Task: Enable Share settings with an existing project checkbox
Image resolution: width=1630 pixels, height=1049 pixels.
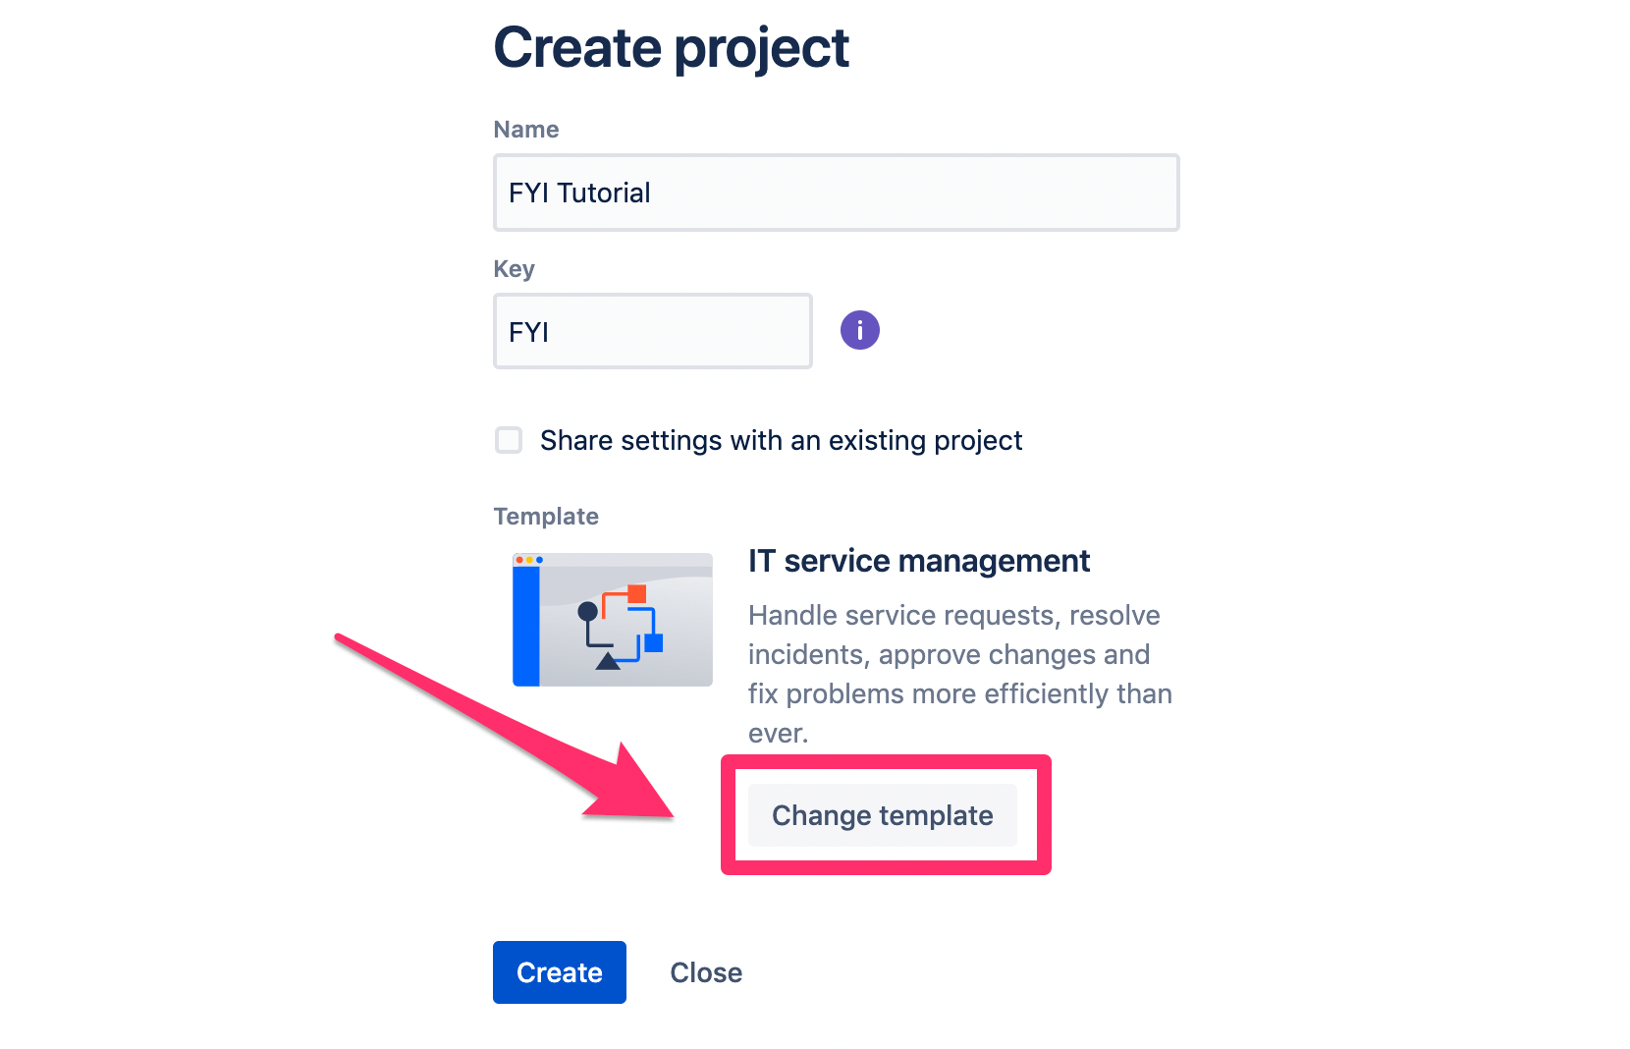Action: tap(509, 440)
